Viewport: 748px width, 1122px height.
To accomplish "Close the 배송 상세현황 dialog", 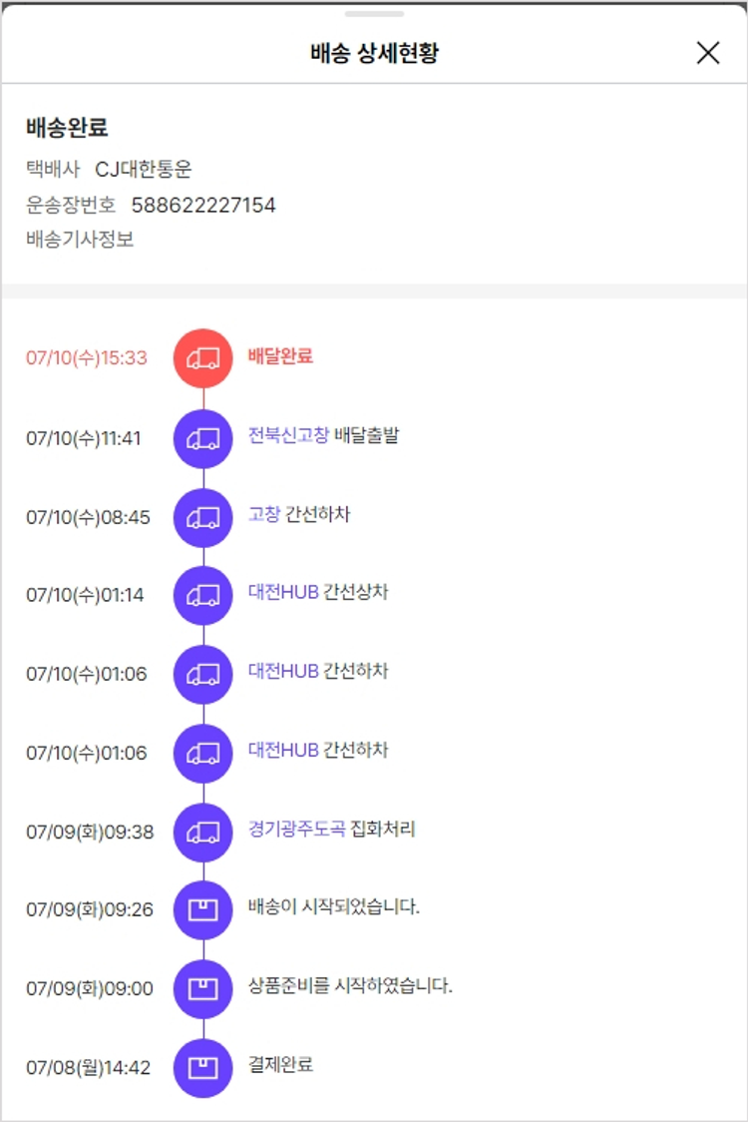I will point(708,53).
